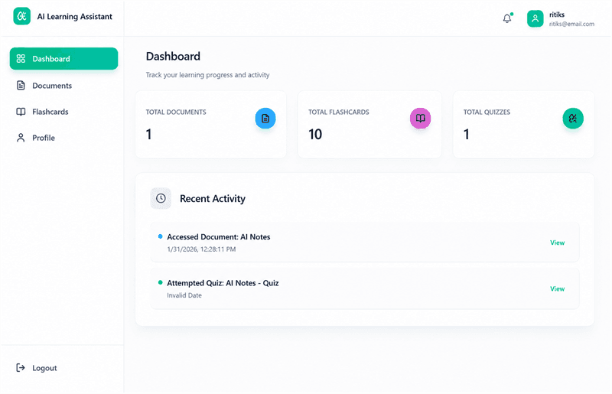Open the Profile menu item
Viewport: 612px width, 394px height.
click(x=64, y=138)
